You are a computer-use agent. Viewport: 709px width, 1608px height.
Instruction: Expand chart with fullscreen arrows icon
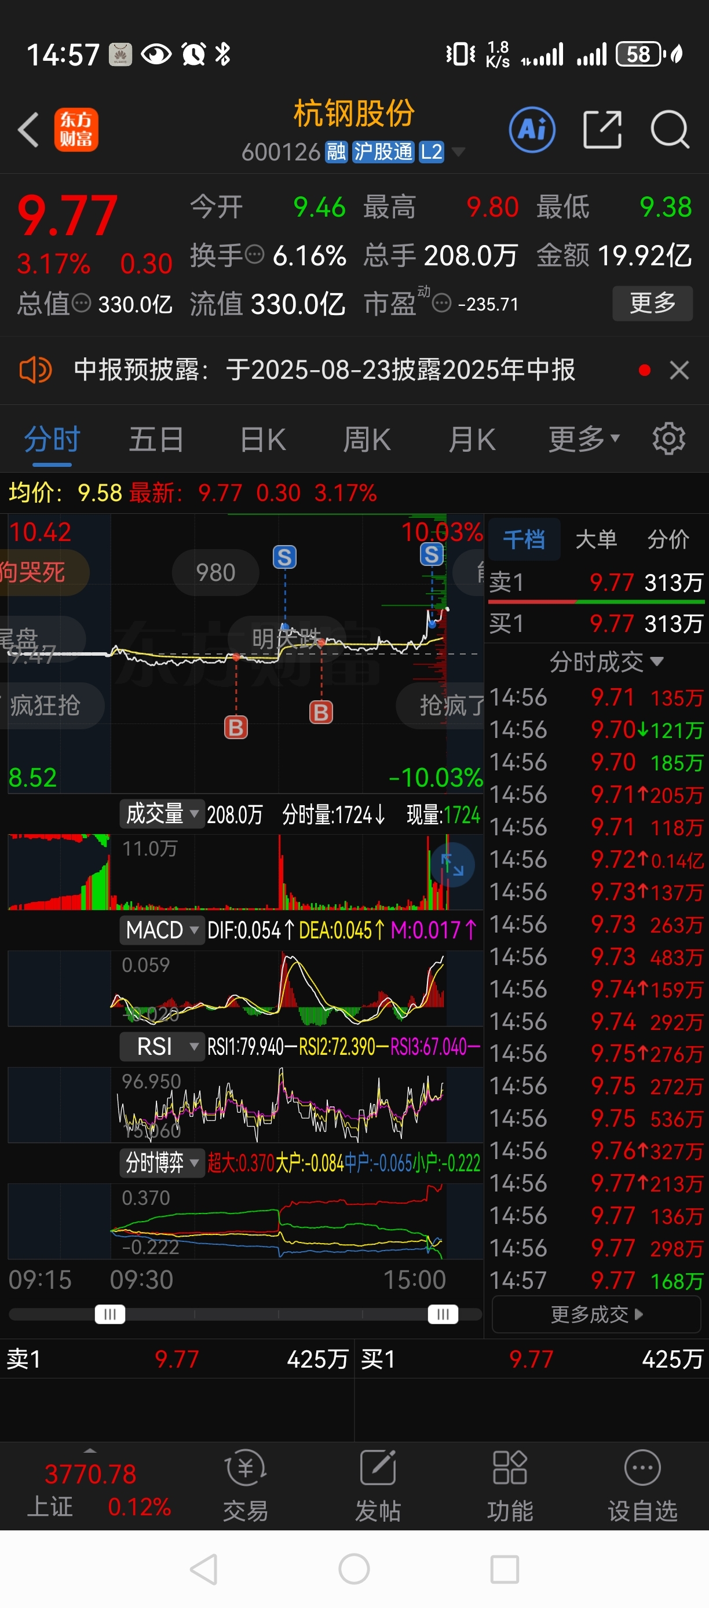[452, 865]
